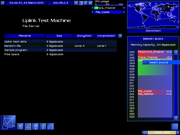Toggle trace beep speaker icon

pyautogui.click(x=145, y=132)
